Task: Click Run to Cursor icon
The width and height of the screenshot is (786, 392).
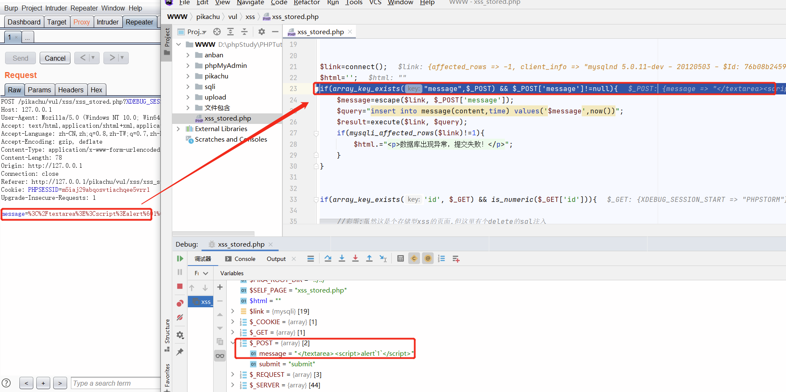Action: [x=383, y=259]
